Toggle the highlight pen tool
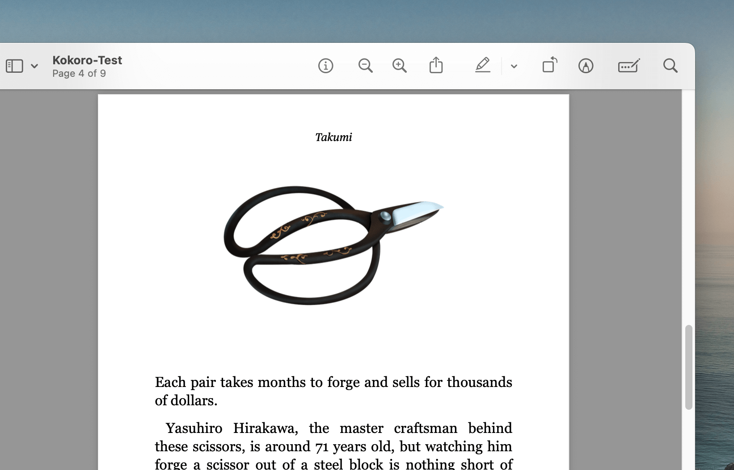The width and height of the screenshot is (734, 470). coord(483,66)
